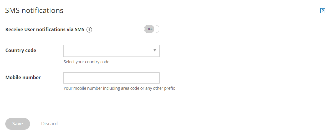Viewport: 331px width, 133px height.
Task: Click the Mobile number label
Action: (x=23, y=77)
